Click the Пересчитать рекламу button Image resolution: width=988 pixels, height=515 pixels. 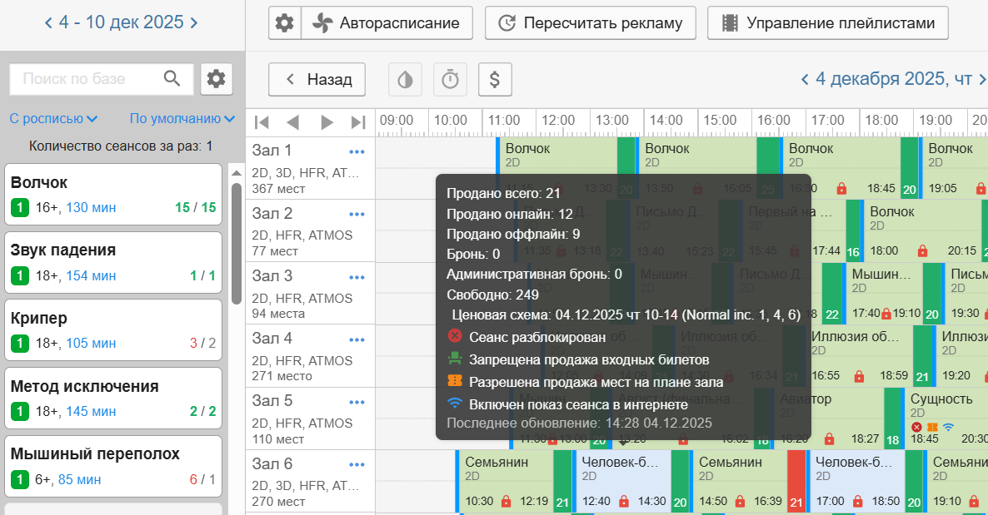click(590, 23)
